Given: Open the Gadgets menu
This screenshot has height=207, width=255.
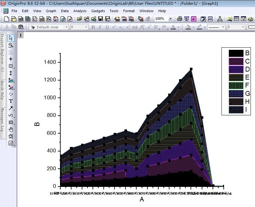Looking at the screenshot, I should [x=98, y=11].
